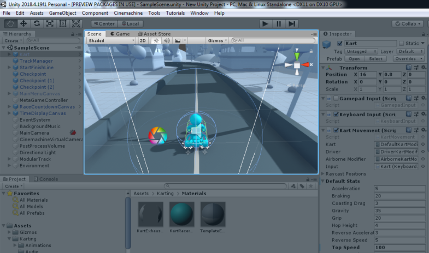The height and width of the screenshot is (253, 429).
Task: Disable the Kart Movement component
Action: [336, 130]
